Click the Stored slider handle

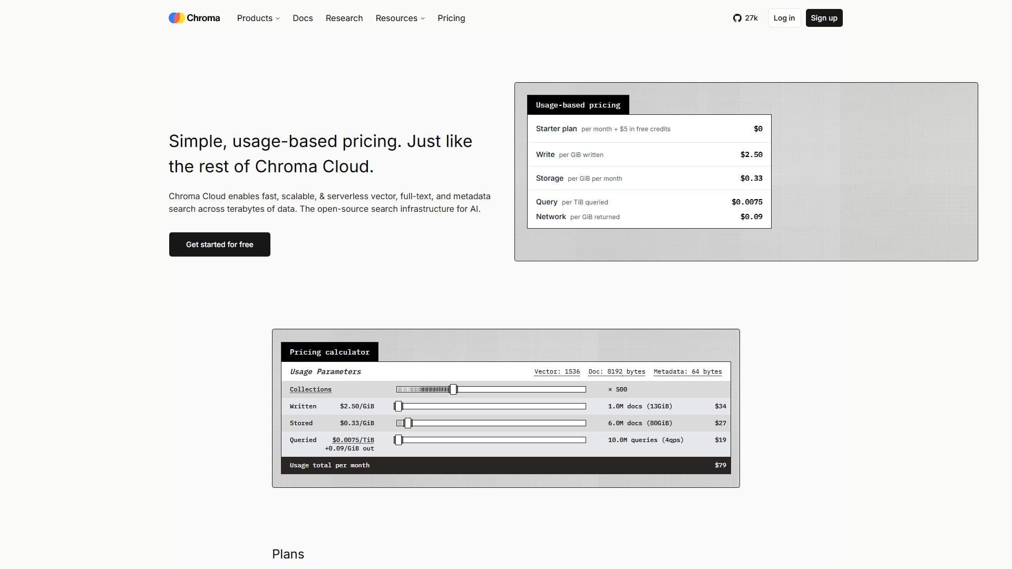tap(408, 423)
